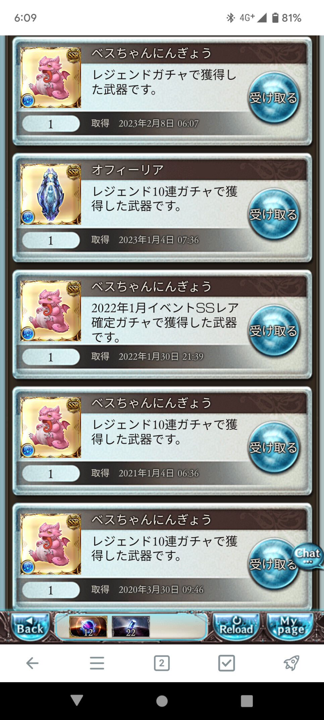Tap the Android home circle button
This screenshot has width=324, height=720.
coord(162,701)
